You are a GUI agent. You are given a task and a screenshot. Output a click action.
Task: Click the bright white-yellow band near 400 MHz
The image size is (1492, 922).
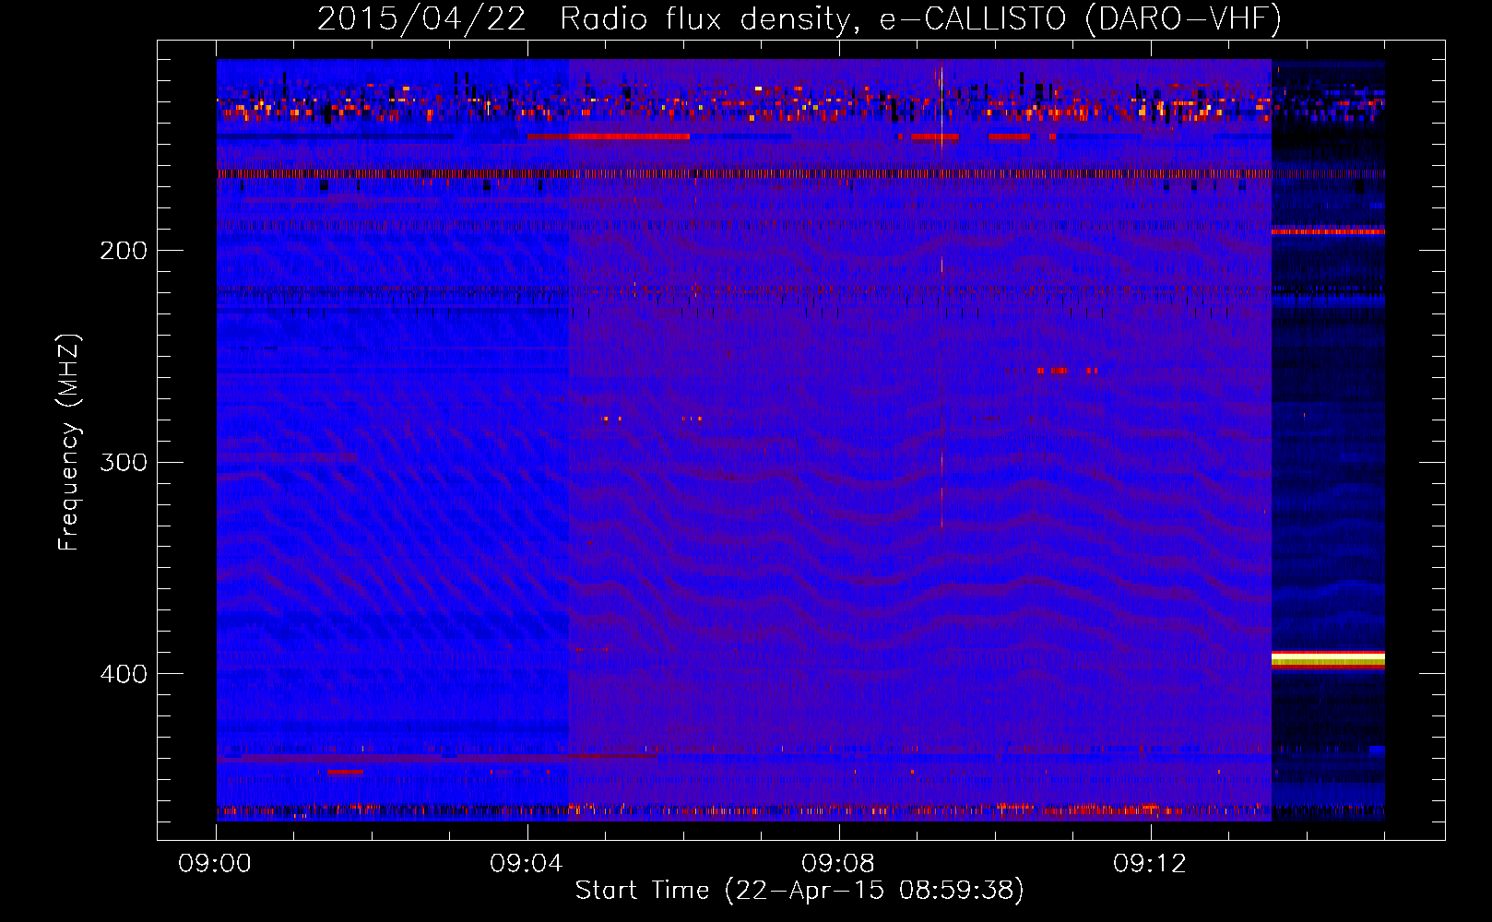pyautogui.click(x=1328, y=659)
